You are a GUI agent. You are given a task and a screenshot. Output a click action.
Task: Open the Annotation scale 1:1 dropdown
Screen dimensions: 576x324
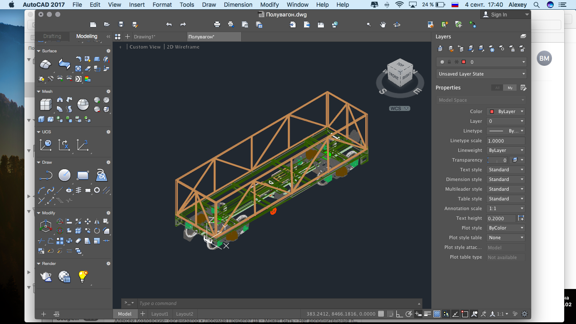506,208
